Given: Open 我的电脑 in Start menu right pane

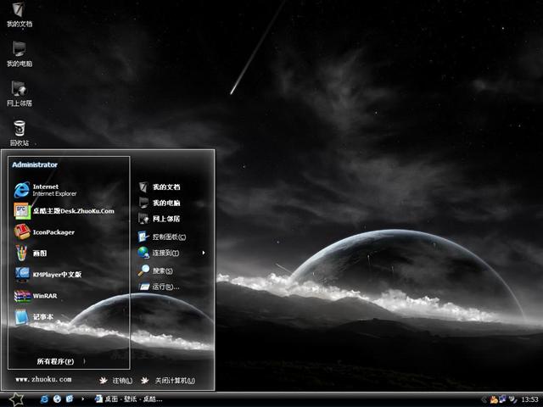Looking at the screenshot, I should pyautogui.click(x=160, y=203).
